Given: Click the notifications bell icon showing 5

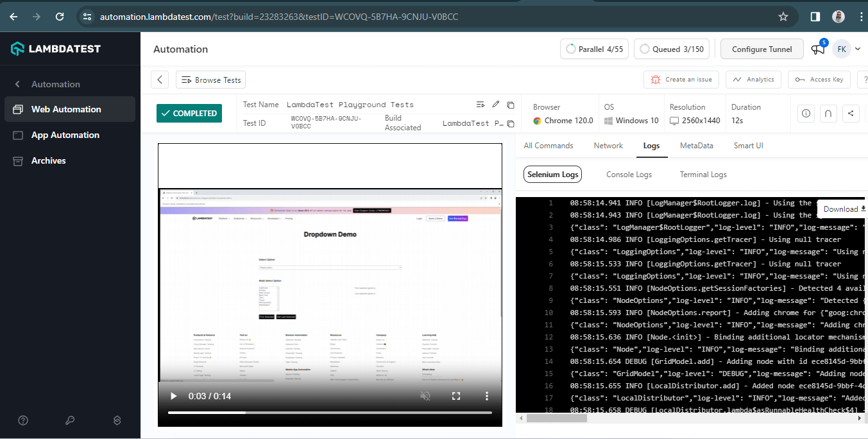Looking at the screenshot, I should 817,49.
